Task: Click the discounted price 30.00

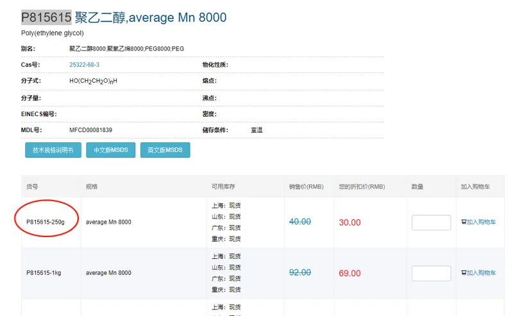Action: click(x=349, y=222)
